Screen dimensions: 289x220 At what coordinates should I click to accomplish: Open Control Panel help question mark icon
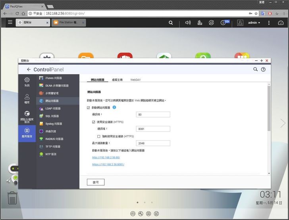[x=263, y=69]
